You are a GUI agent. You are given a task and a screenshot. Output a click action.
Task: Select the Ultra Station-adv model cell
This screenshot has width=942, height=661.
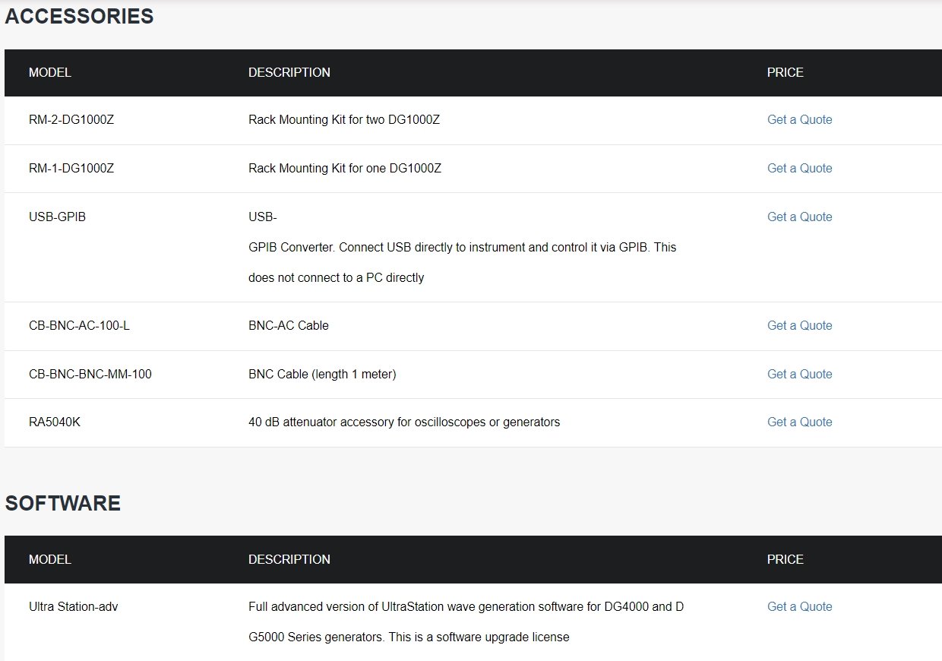point(74,606)
